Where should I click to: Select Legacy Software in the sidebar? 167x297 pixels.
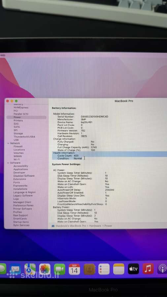tap(23, 195)
